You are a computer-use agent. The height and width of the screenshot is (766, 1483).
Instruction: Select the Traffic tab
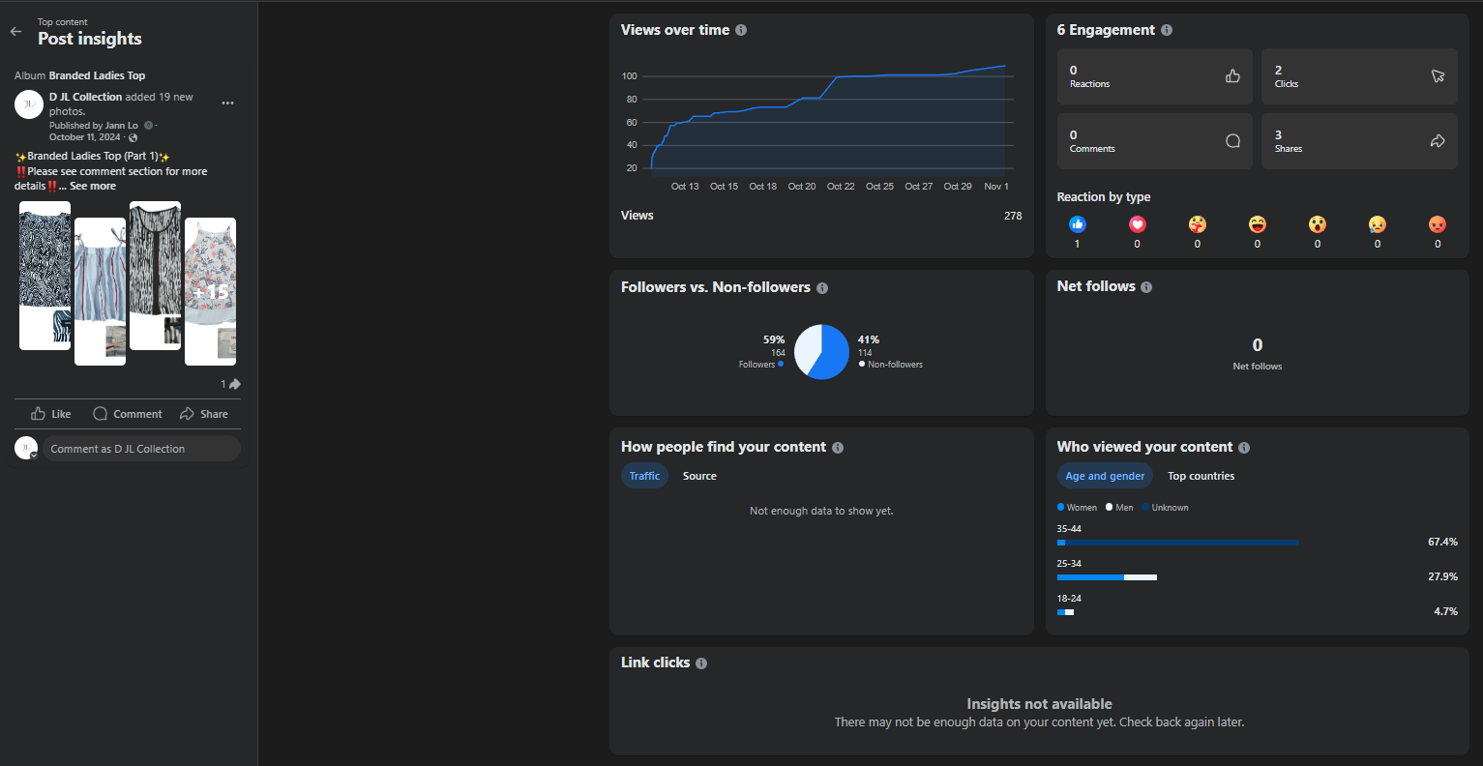644,476
